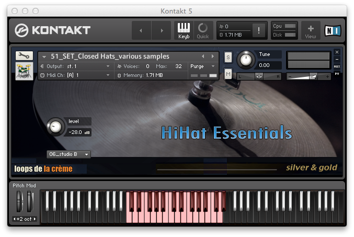Click the level knob
The width and height of the screenshot is (354, 237).
click(x=55, y=127)
